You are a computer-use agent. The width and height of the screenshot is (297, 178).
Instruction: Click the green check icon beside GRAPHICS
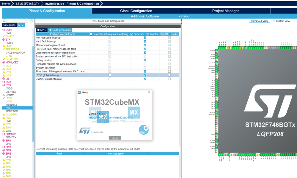[4, 59]
